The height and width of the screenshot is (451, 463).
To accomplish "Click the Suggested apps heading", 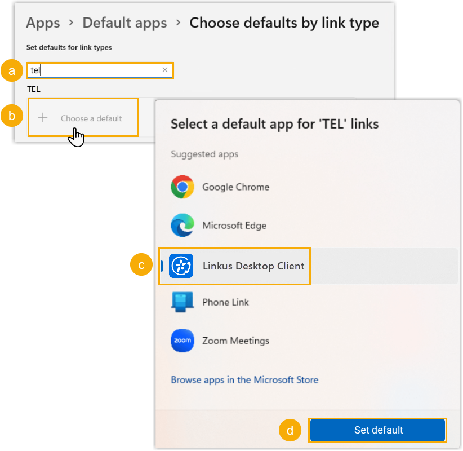I will pyautogui.click(x=204, y=154).
